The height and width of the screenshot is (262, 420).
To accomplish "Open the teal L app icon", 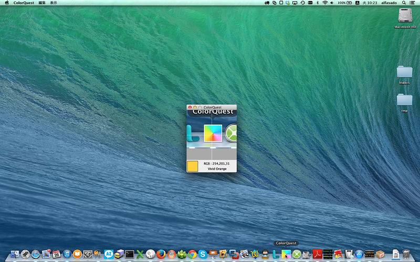I will pos(275,254).
